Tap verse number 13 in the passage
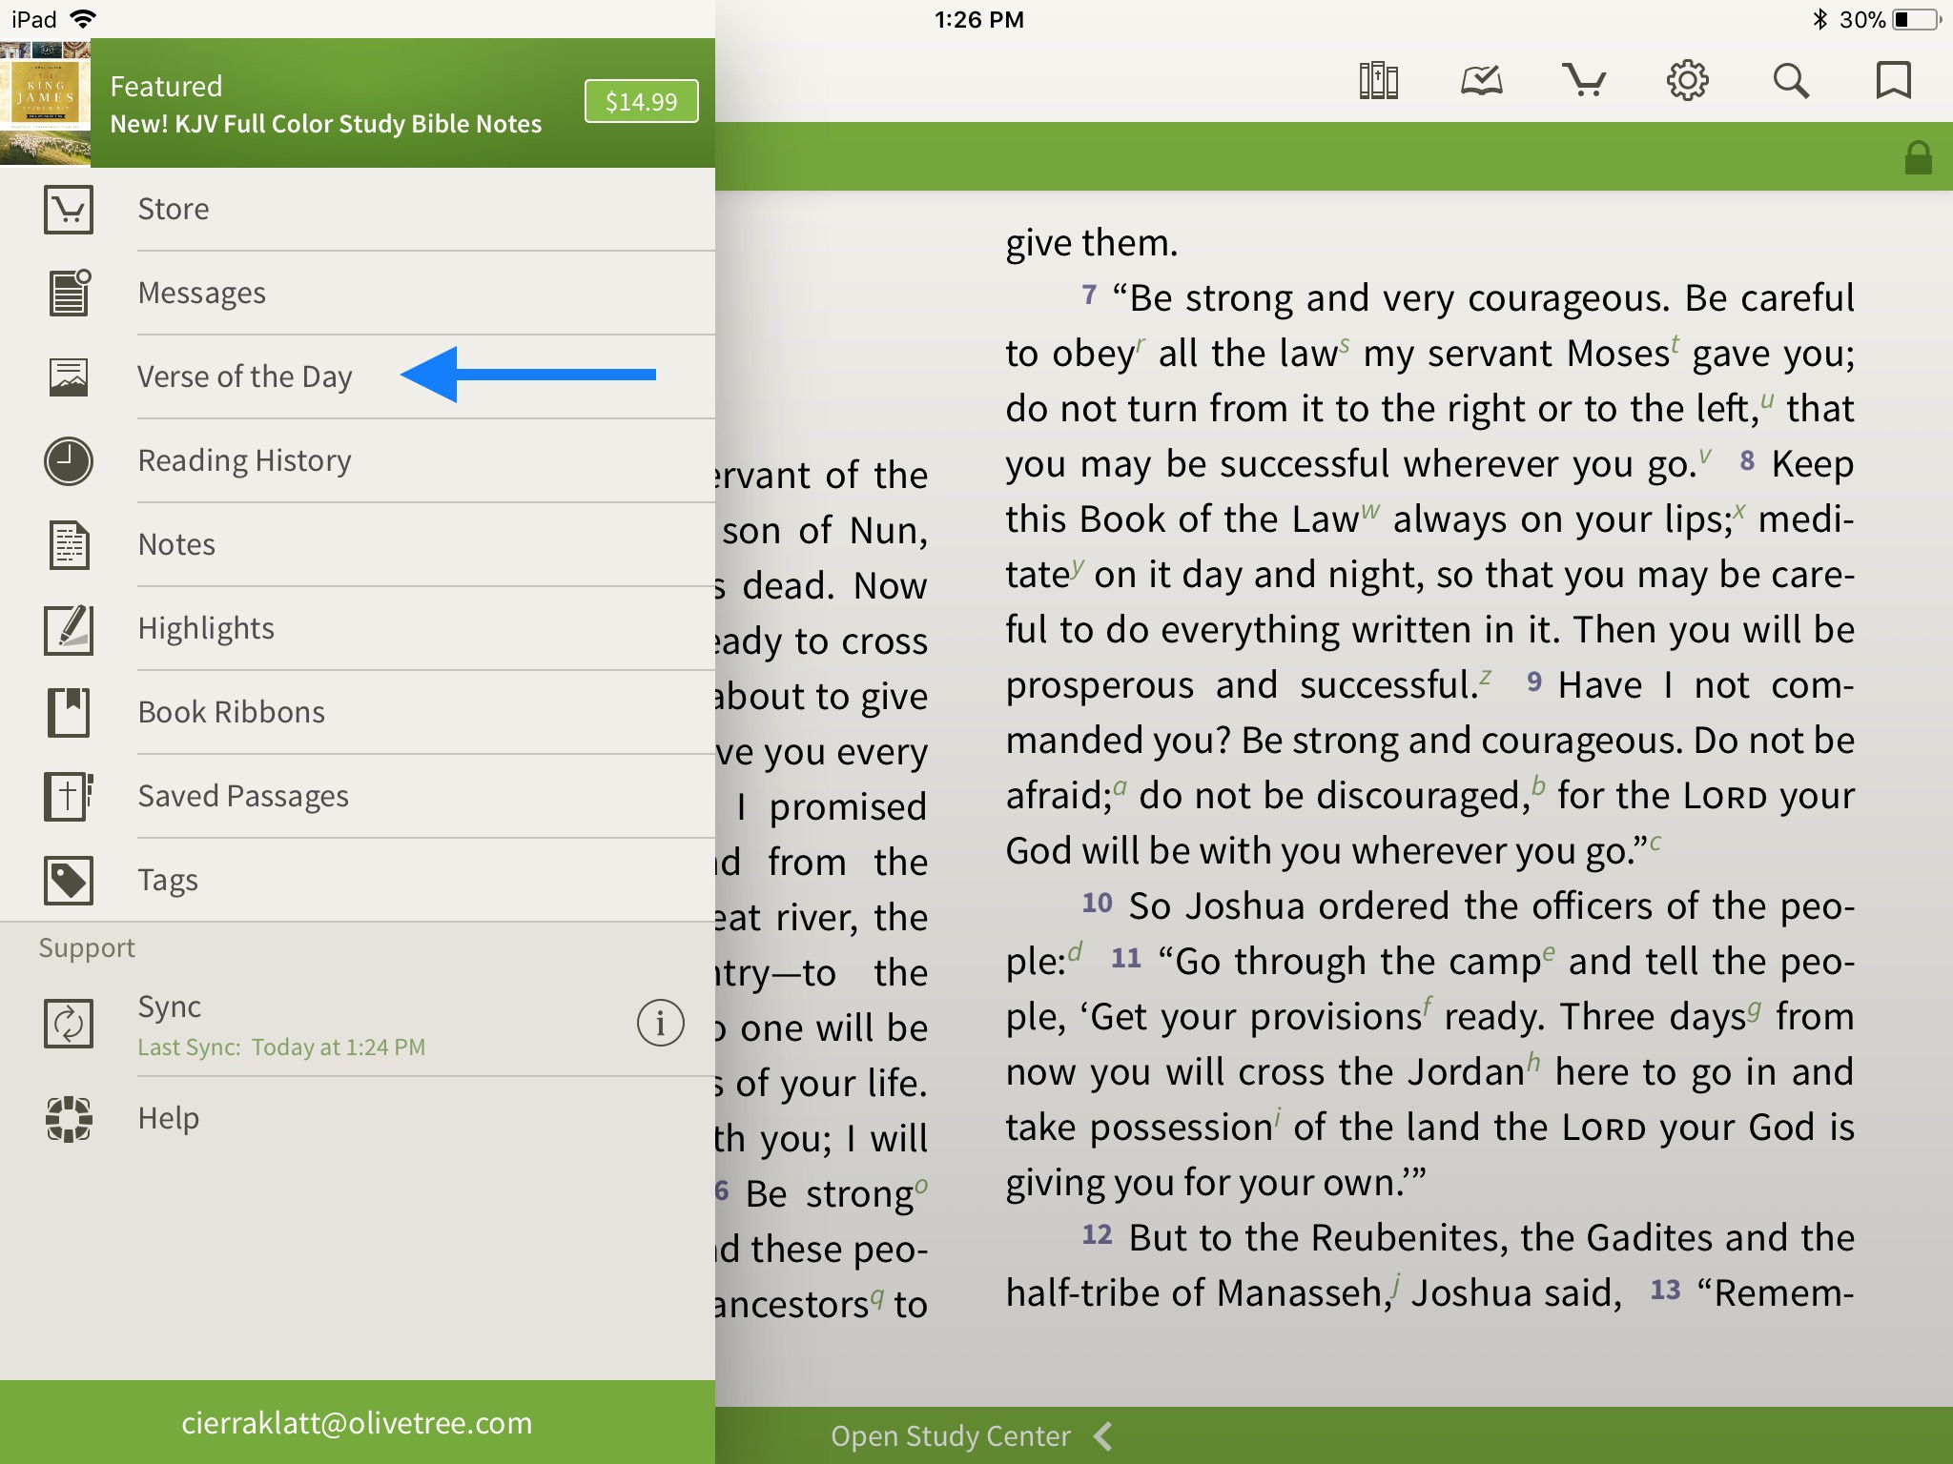Image resolution: width=1953 pixels, height=1464 pixels. tap(1665, 1290)
